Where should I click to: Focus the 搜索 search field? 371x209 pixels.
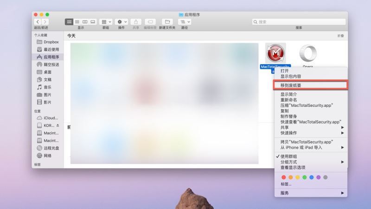click(299, 22)
